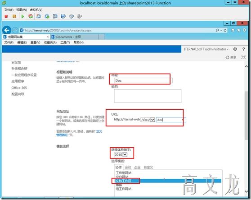Click the 说明 description text area
Viewport: 251px width, 200px height.
pyautogui.click(x=148, y=96)
